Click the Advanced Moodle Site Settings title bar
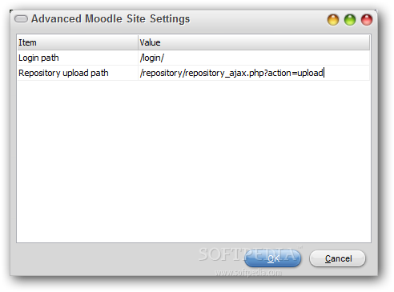Image resolution: width=394 pixels, height=292 pixels. tap(111, 19)
